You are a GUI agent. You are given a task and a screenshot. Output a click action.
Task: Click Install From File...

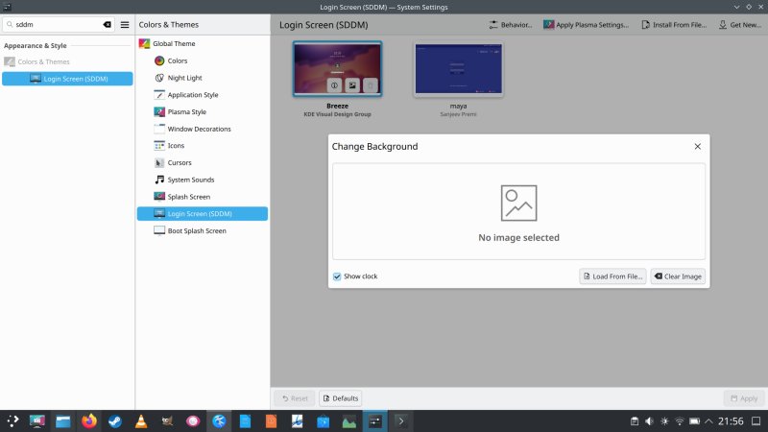(674, 25)
